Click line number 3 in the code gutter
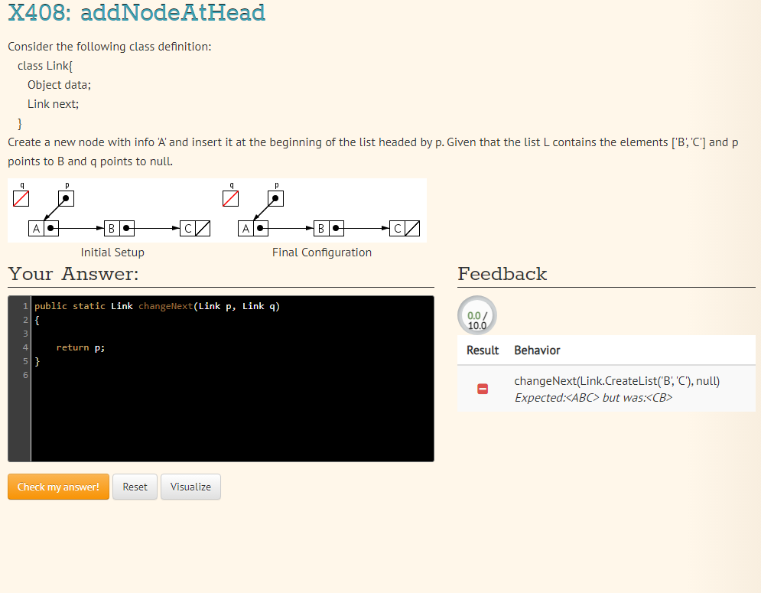This screenshot has height=593, width=761. (25, 333)
